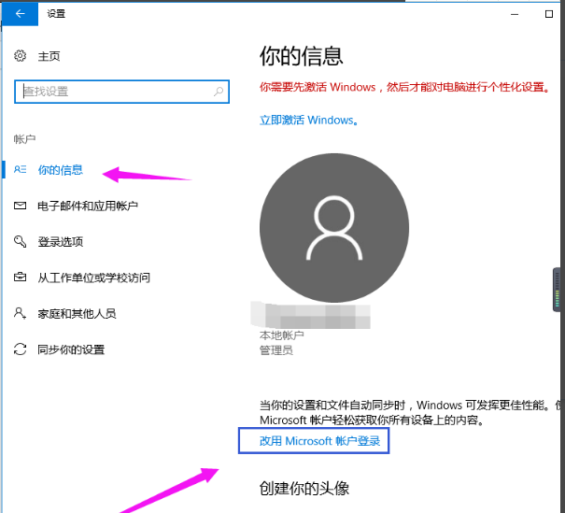Click the key icon for 登录选项
The image size is (565, 513).
point(21,242)
